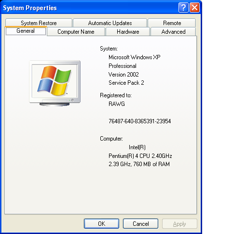This screenshot has width=247, height=234.
Task: Select the General tab
Action: (26, 31)
